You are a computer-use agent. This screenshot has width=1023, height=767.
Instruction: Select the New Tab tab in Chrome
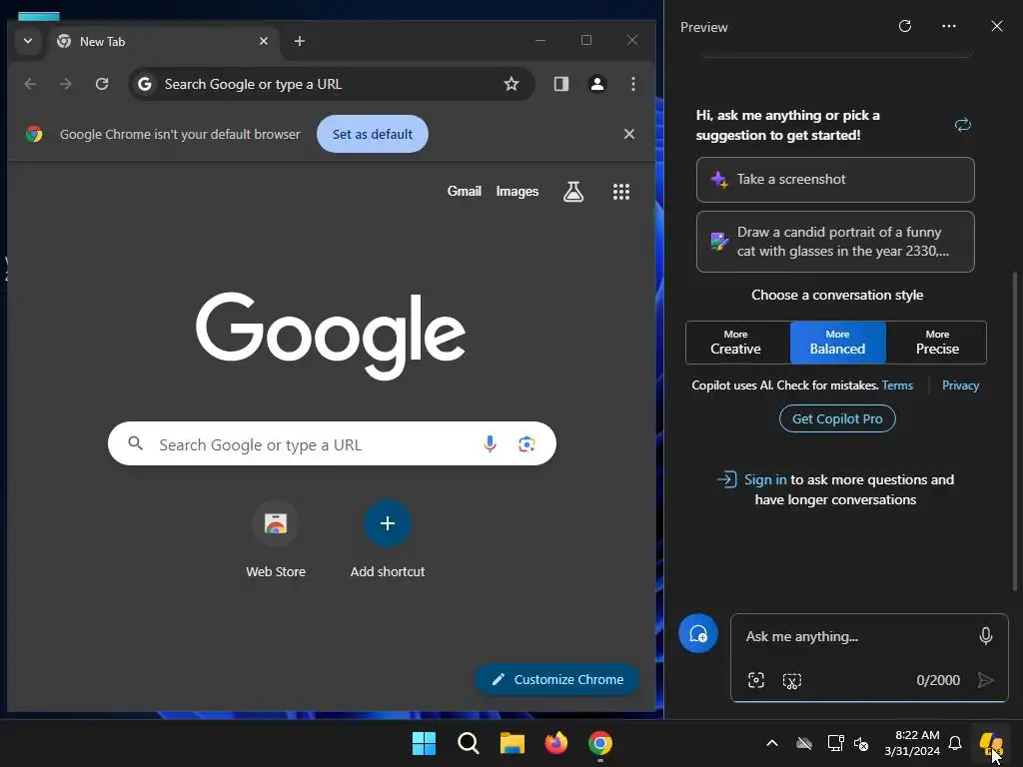[x=162, y=41]
